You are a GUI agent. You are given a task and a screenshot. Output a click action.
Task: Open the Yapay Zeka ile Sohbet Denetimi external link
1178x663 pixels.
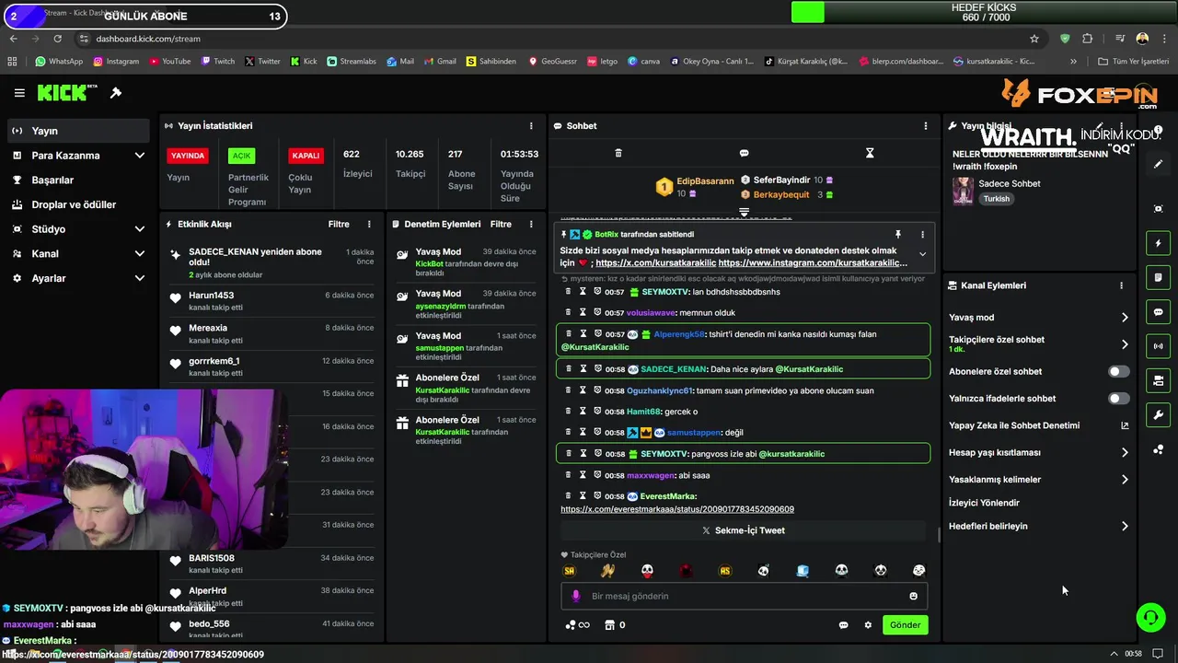1124,425
